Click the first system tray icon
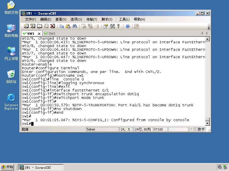This screenshot has width=229, height=171. coord(220,167)
